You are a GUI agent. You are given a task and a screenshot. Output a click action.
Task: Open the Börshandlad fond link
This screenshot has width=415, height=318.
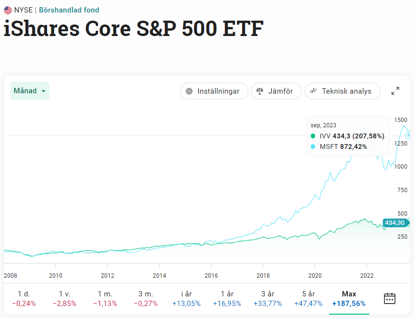69,10
